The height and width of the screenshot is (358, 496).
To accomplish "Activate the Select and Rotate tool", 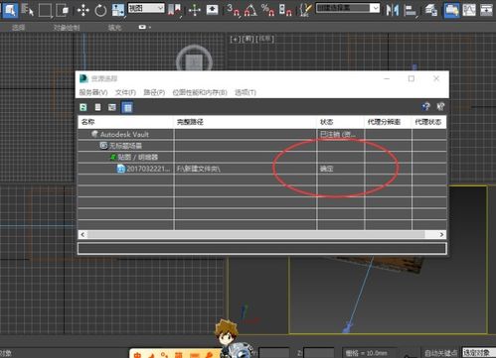I will (x=100, y=10).
